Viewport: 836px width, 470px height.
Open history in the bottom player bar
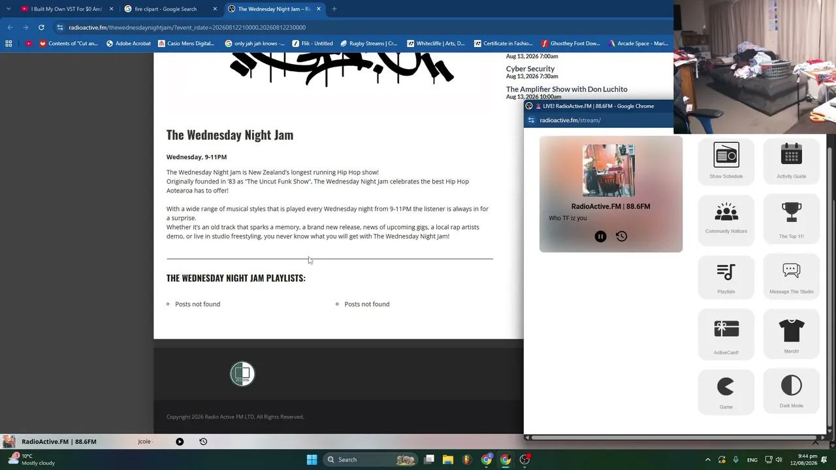pyautogui.click(x=203, y=441)
